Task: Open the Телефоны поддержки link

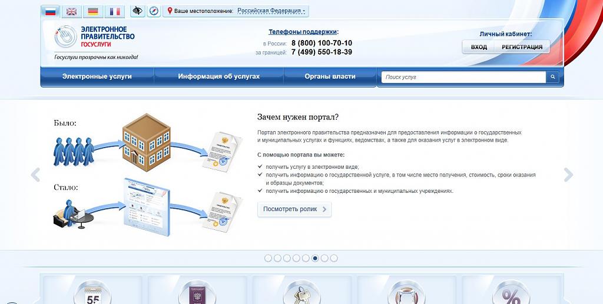Action: pyautogui.click(x=303, y=32)
